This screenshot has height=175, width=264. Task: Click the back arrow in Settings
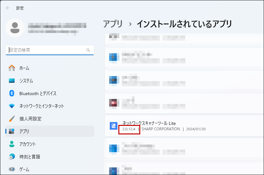tap(8, 8)
